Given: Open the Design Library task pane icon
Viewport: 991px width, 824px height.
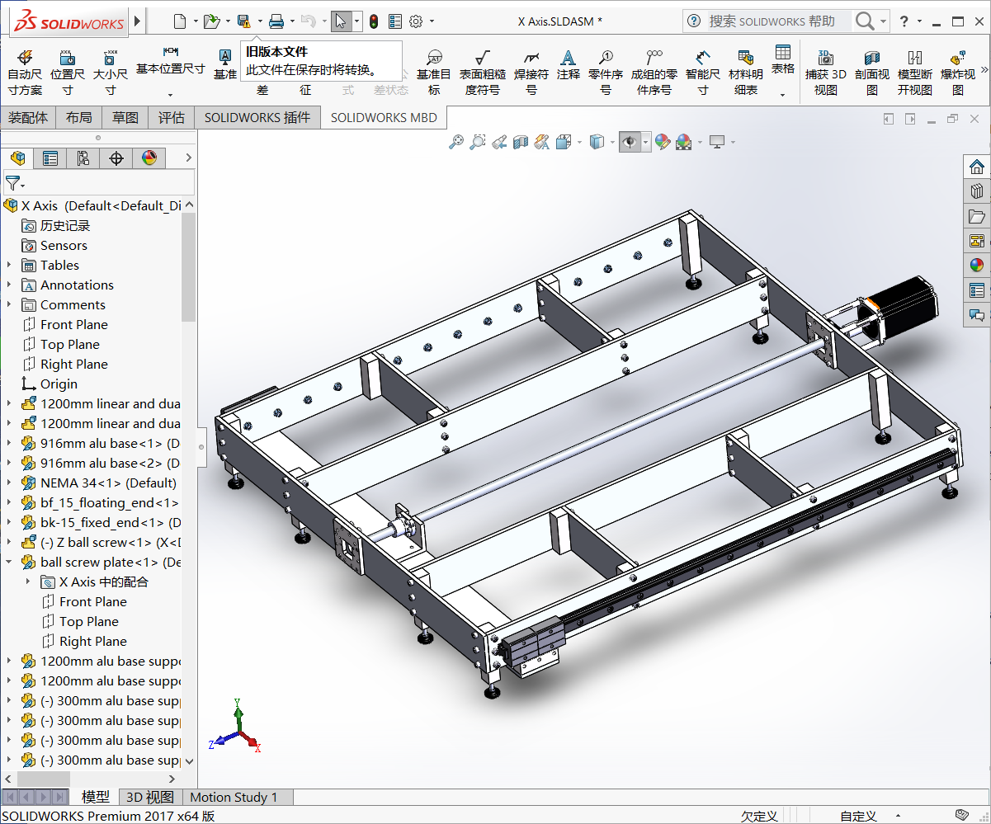Looking at the screenshot, I should (x=977, y=191).
